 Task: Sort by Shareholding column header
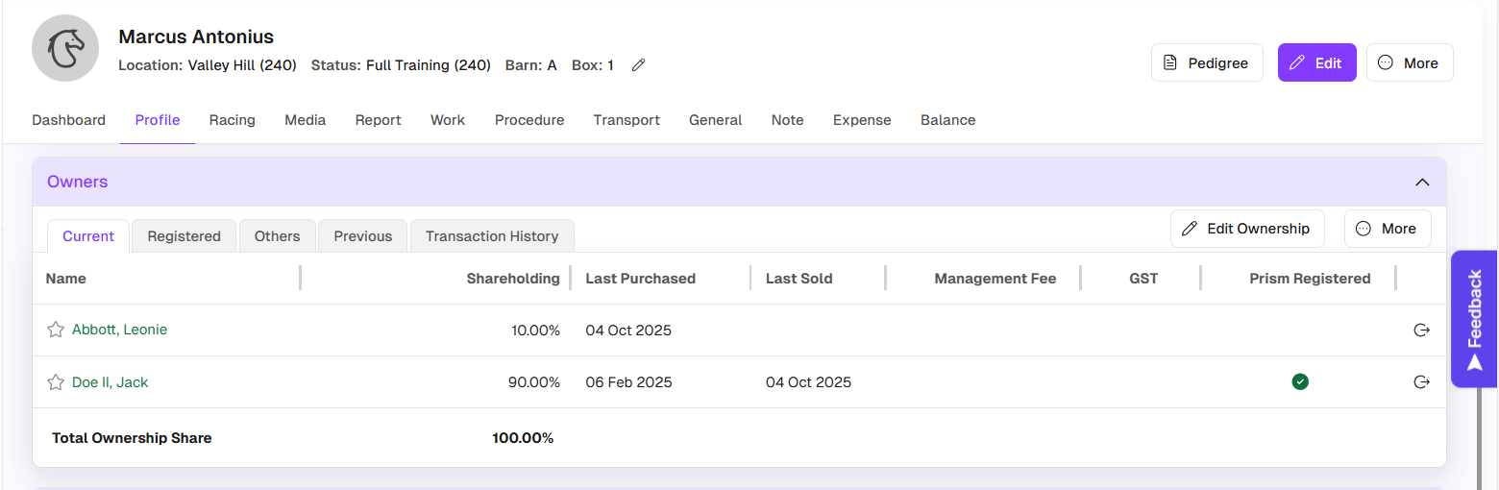(x=512, y=279)
